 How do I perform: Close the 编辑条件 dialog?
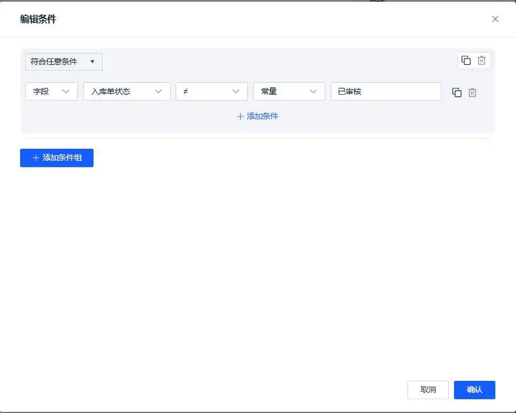495,18
